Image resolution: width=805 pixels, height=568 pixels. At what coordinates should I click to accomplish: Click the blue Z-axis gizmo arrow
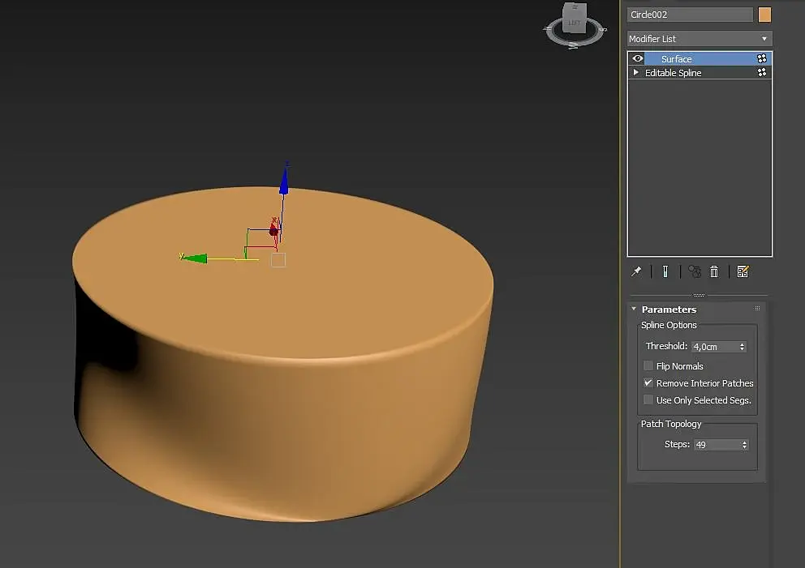coord(284,180)
